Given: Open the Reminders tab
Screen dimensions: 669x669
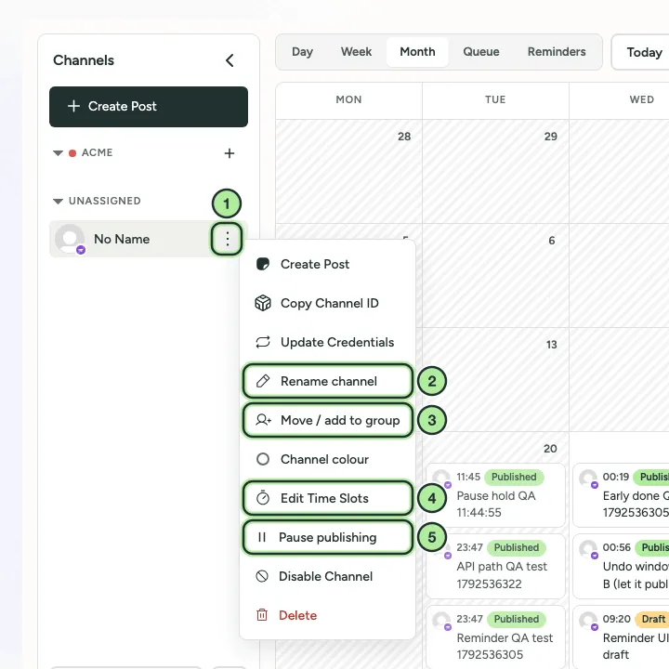Looking at the screenshot, I should [x=557, y=52].
